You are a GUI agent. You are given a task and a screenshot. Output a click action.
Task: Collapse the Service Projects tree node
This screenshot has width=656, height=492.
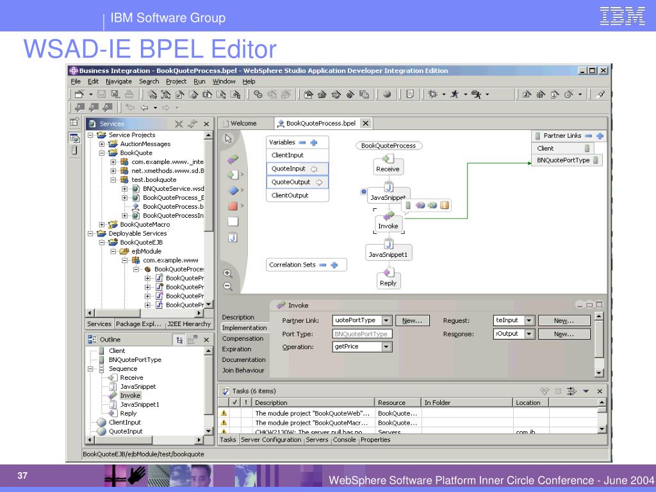click(x=90, y=135)
